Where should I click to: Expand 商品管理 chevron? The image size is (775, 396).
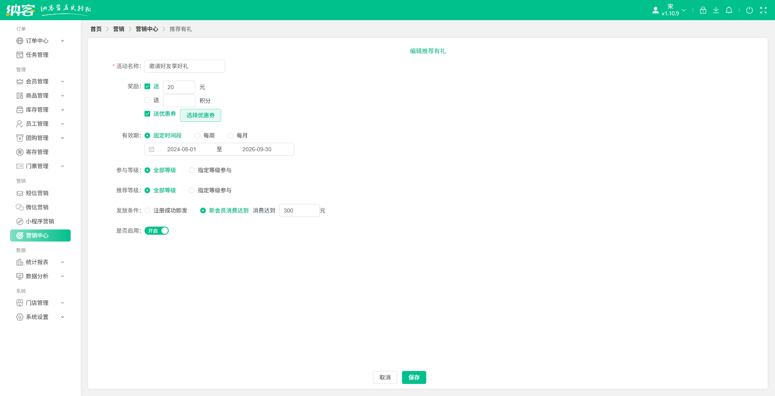(63, 96)
